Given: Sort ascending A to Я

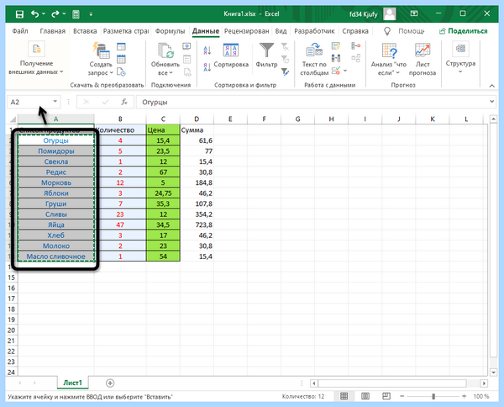Looking at the screenshot, I should (x=207, y=50).
